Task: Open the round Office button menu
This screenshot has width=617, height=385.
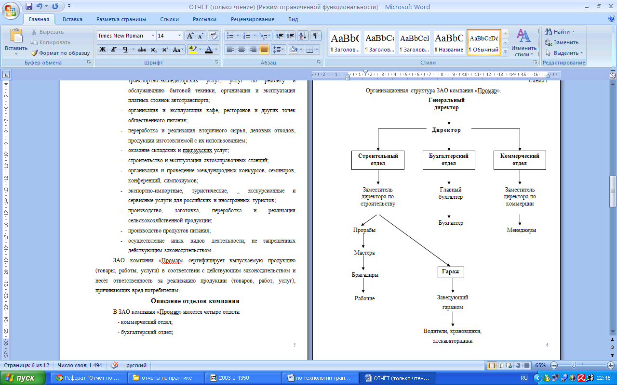Action: coord(11,10)
